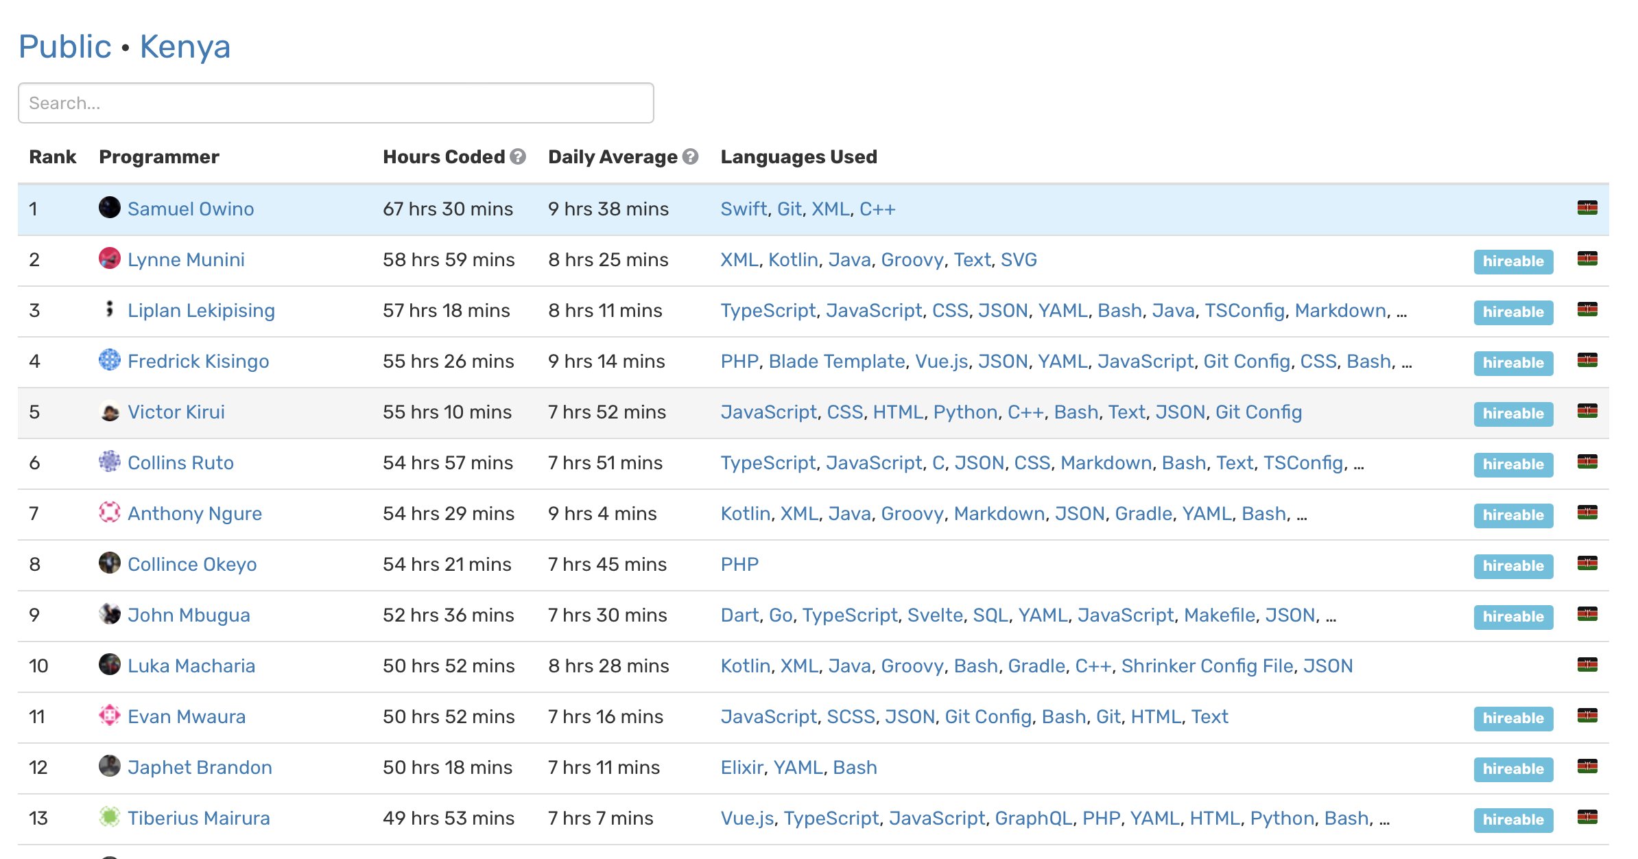Image resolution: width=1638 pixels, height=859 pixels.
Task: Click Fredrick Kisingo's avatar icon
Action: pyautogui.click(x=109, y=360)
